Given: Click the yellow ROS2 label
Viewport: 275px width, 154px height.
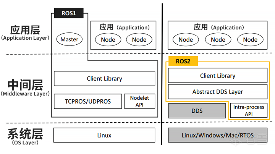Looking at the screenshot, I should click(x=183, y=61).
